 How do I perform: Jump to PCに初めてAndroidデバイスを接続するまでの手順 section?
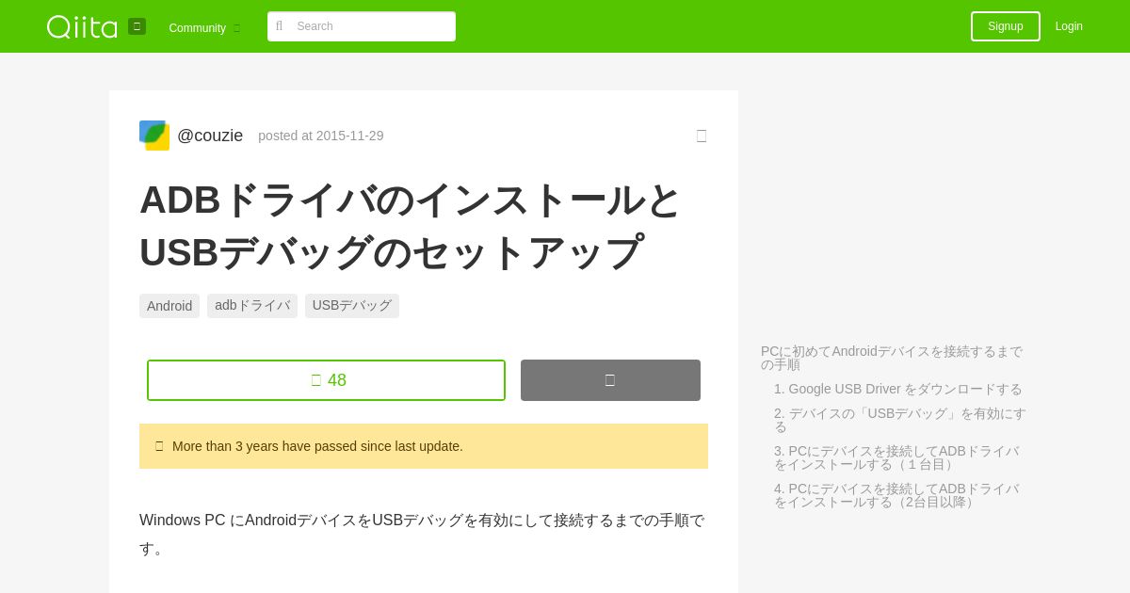coord(892,358)
